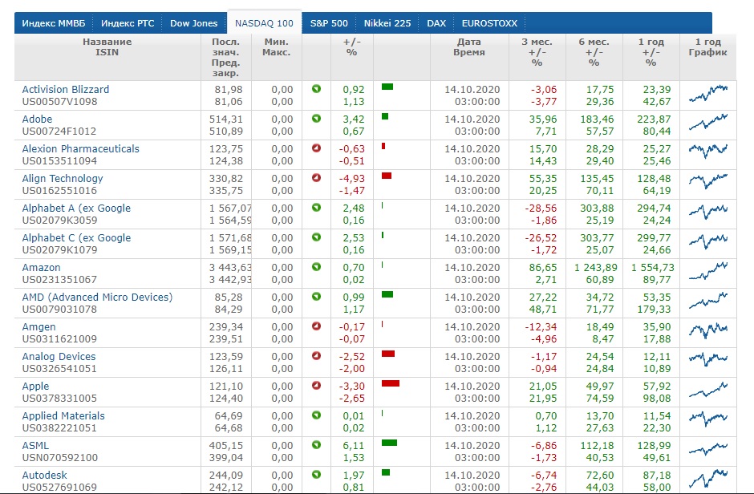Click the Название ISIN column header

107,47
